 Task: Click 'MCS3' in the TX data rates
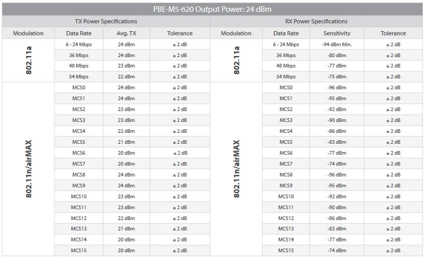pyautogui.click(x=78, y=120)
